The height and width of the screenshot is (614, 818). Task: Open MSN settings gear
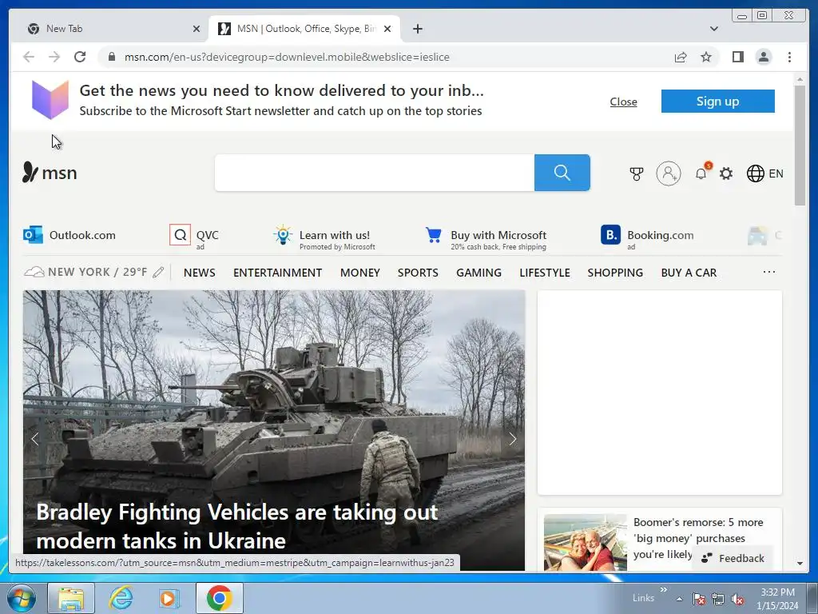(725, 173)
